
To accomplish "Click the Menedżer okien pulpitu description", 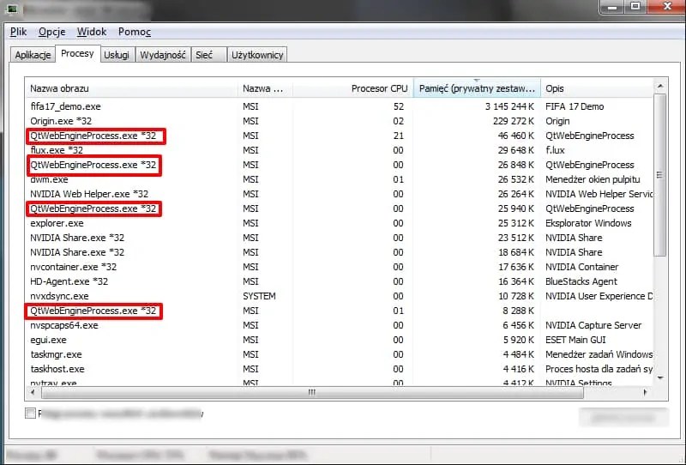I will pos(593,179).
